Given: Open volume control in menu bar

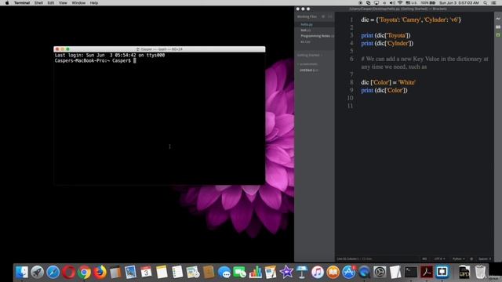Looking at the screenshot, I should point(392,3).
